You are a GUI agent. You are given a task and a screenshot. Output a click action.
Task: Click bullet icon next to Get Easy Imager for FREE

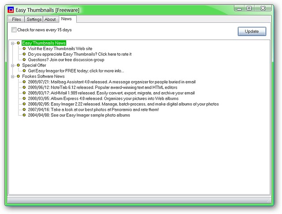tap(24, 71)
